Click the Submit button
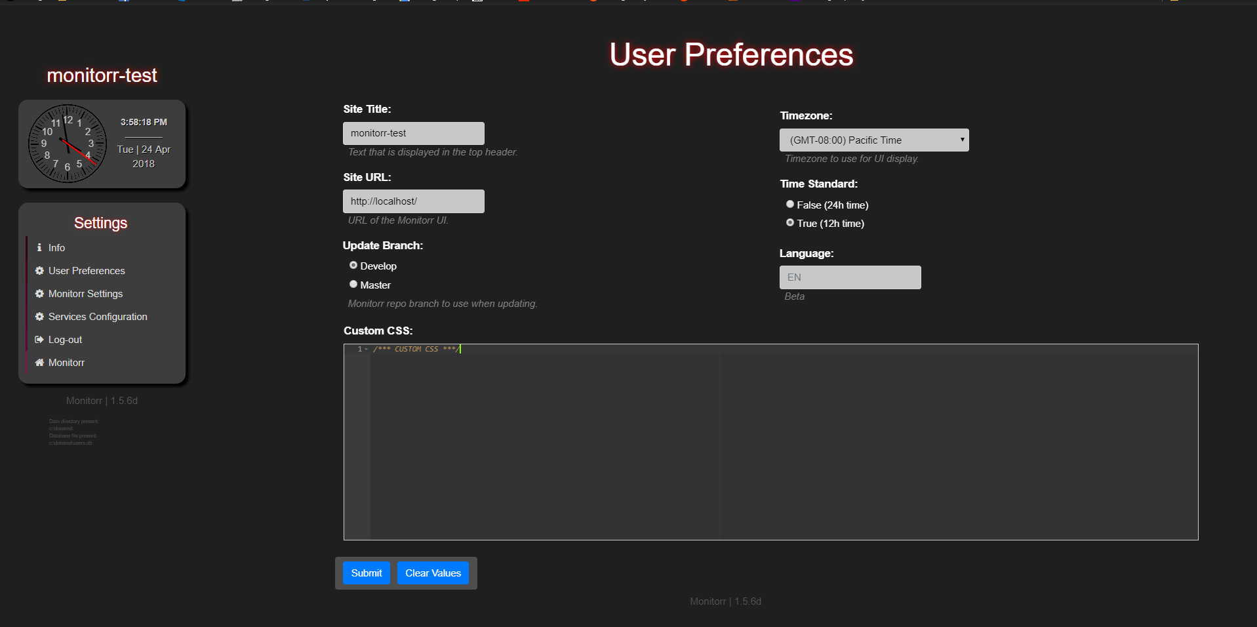This screenshot has height=627, width=1257. [x=366, y=573]
